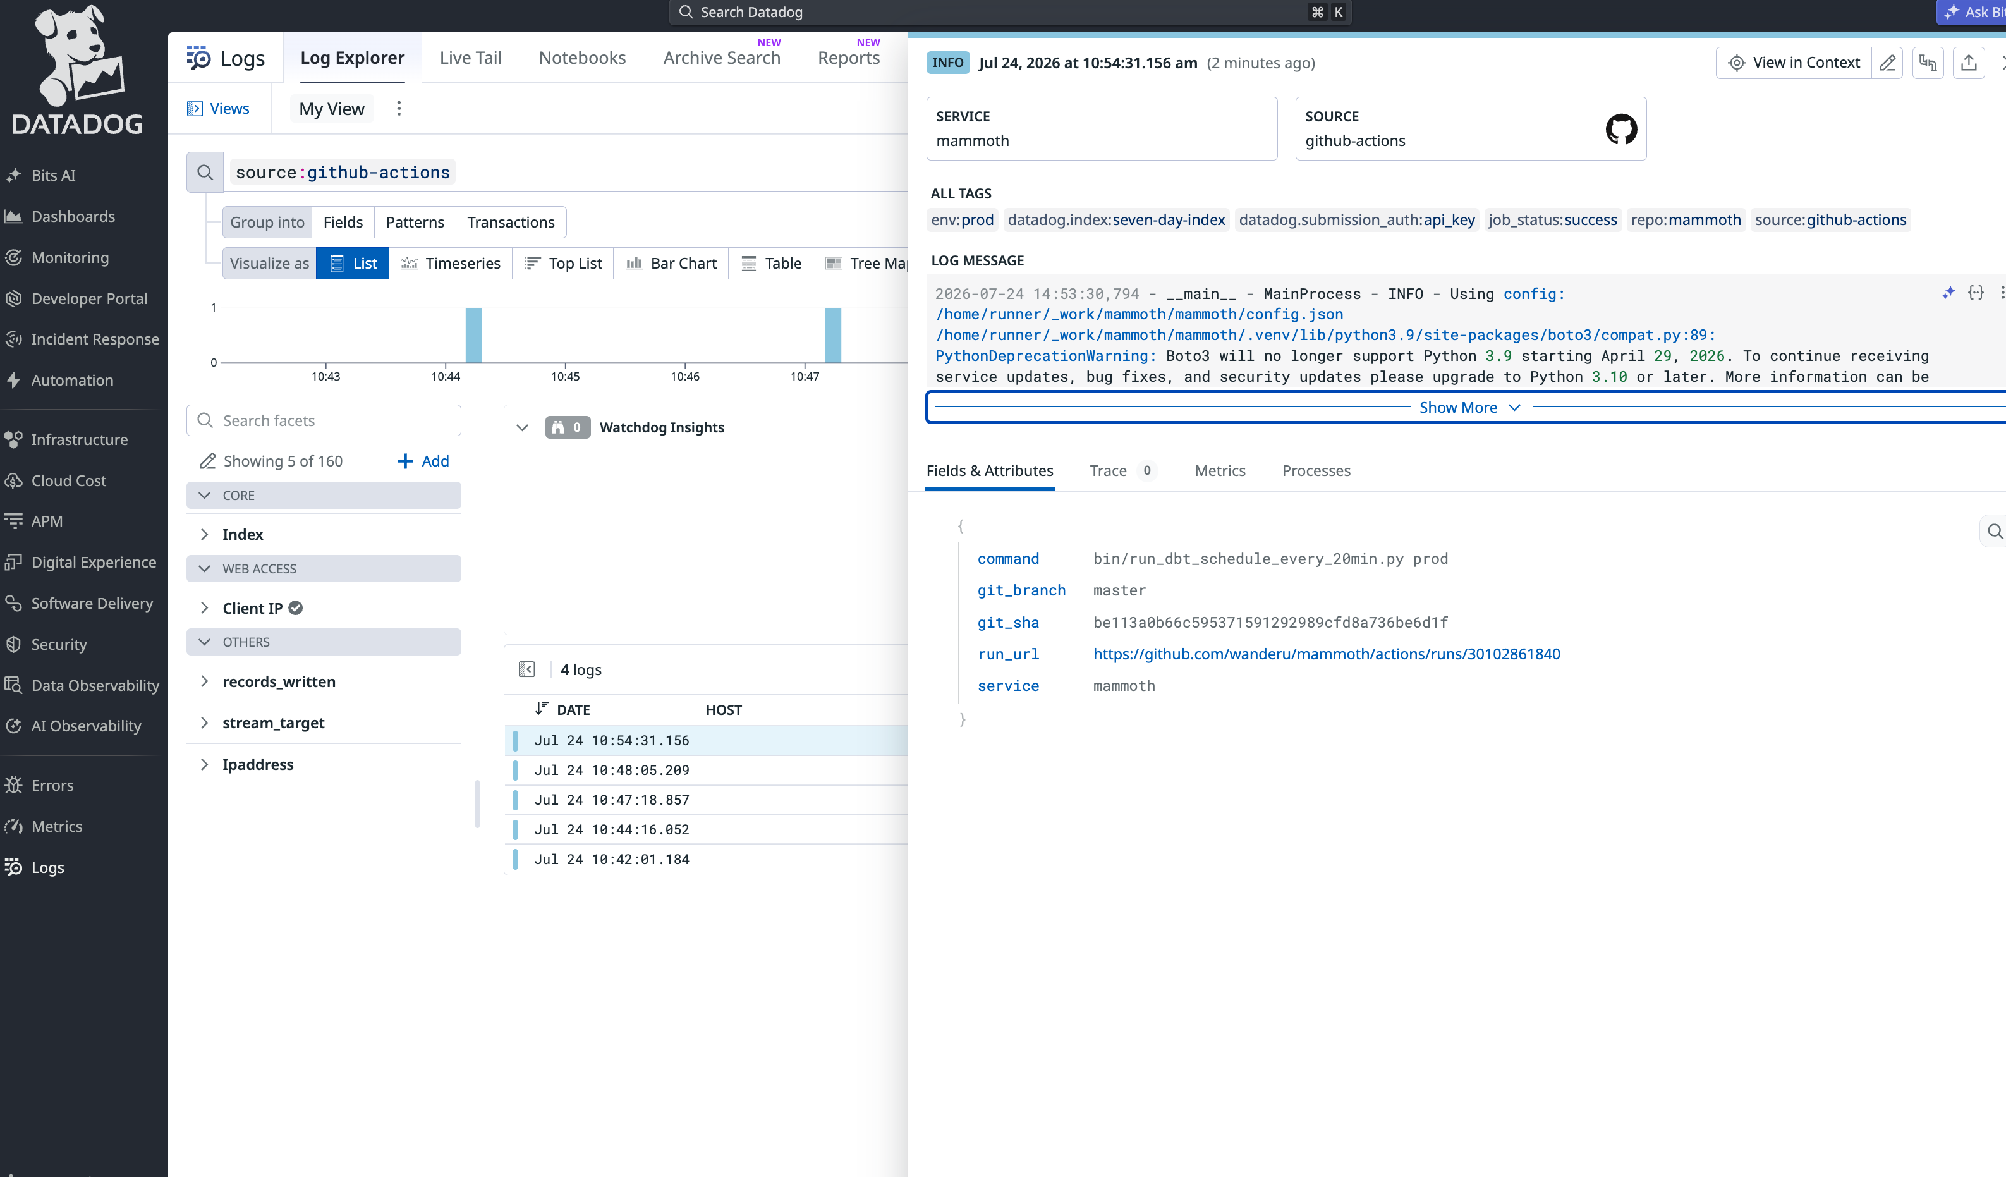
Task: Collapse the log list side panel icon
Action: click(527, 669)
